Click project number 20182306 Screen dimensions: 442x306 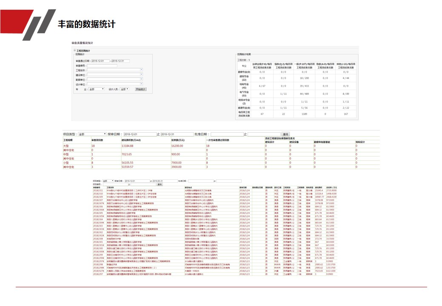98,207
